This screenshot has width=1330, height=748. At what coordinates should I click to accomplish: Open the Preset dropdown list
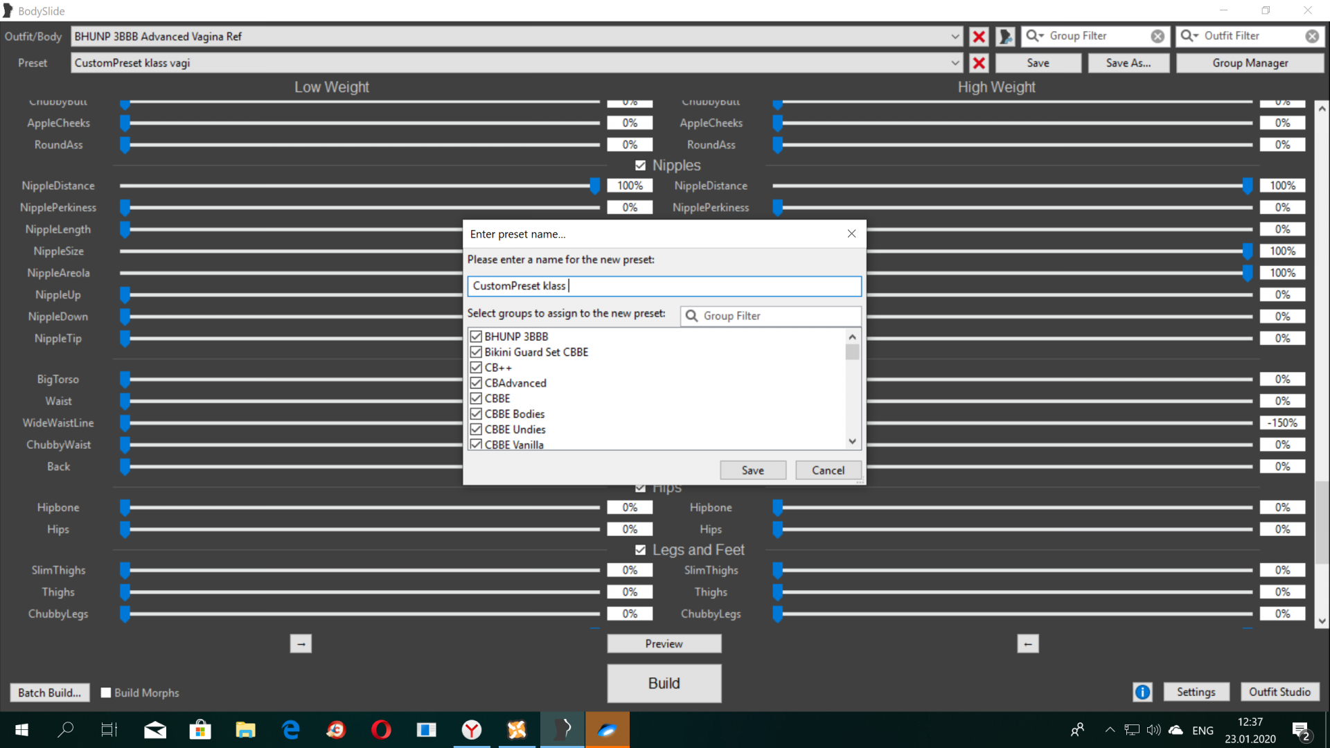[955, 63]
